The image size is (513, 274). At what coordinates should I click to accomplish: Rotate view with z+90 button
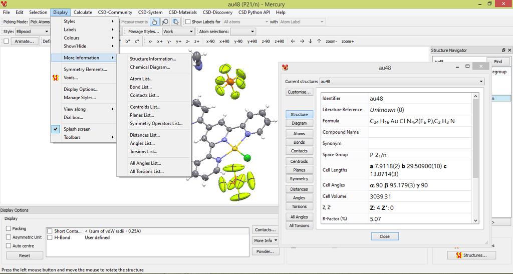(x=280, y=42)
